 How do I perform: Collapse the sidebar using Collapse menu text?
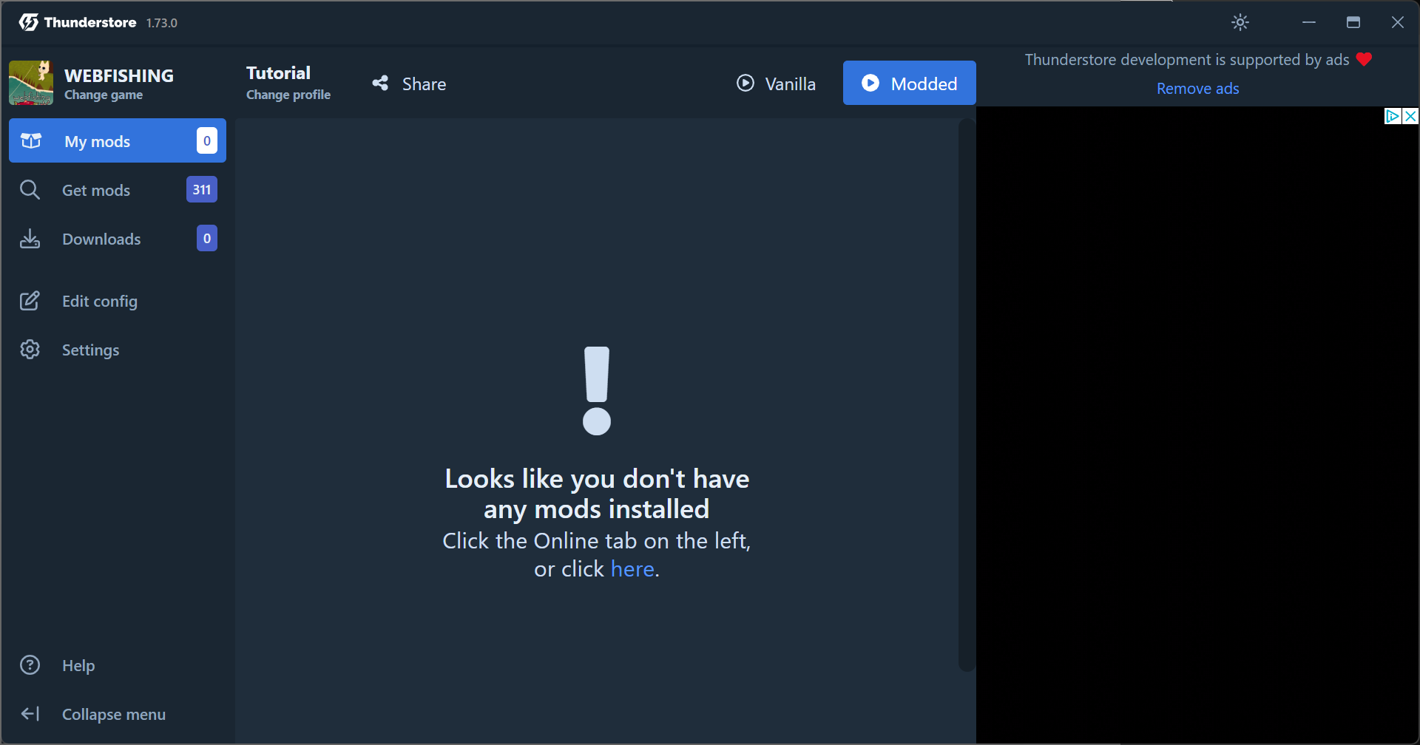[x=114, y=715]
